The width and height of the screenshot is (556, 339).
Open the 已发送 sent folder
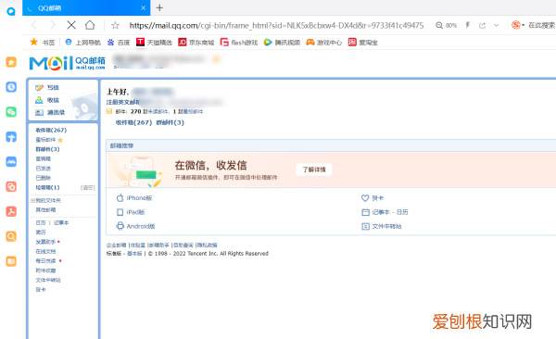click(x=43, y=169)
